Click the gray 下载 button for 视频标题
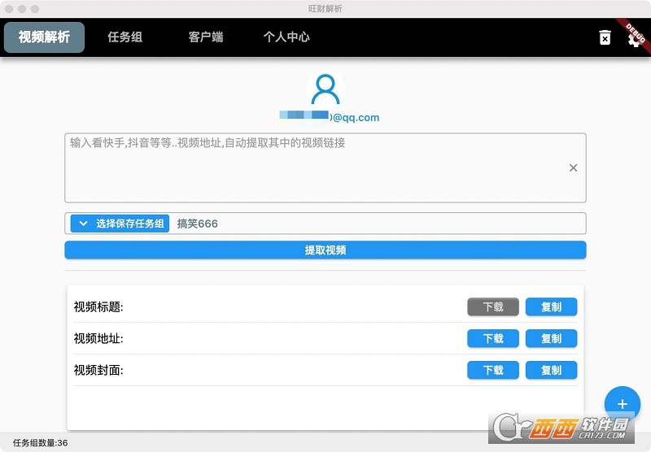 (x=493, y=306)
